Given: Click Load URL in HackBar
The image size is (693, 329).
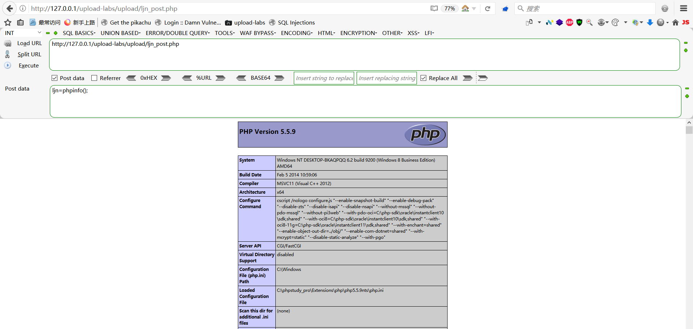Looking at the screenshot, I should click(x=23, y=43).
